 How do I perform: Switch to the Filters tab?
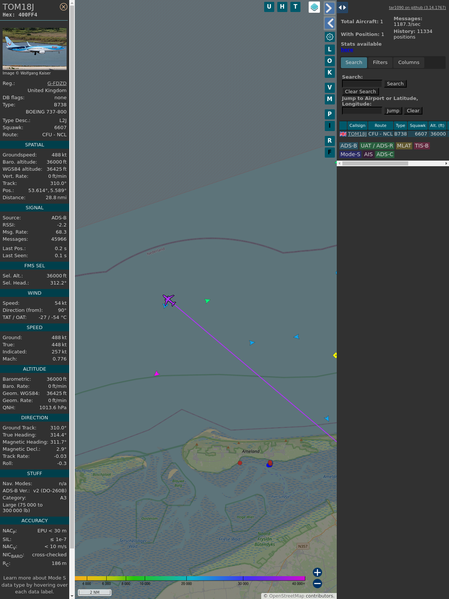[380, 63]
